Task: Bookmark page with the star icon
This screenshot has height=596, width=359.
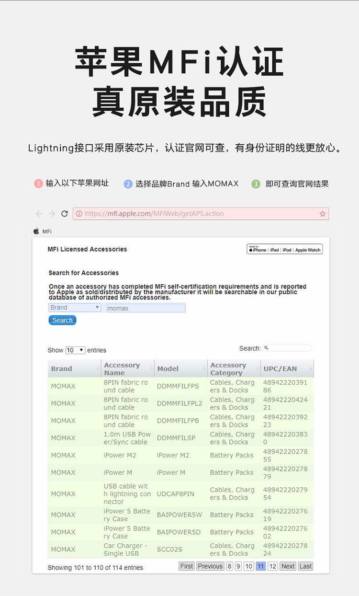Action: click(323, 214)
